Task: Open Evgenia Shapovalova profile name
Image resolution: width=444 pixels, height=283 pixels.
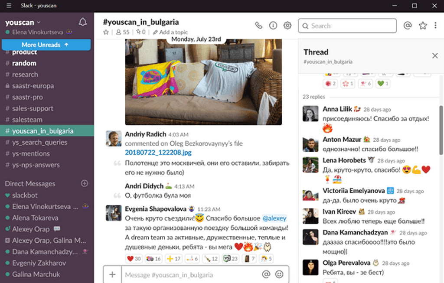Action: [x=156, y=209]
